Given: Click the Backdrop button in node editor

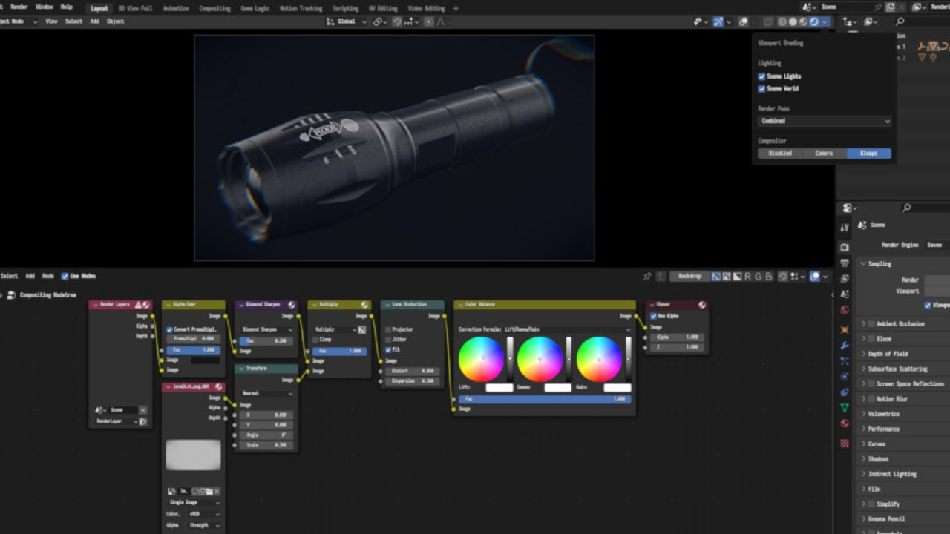Looking at the screenshot, I should (x=689, y=277).
